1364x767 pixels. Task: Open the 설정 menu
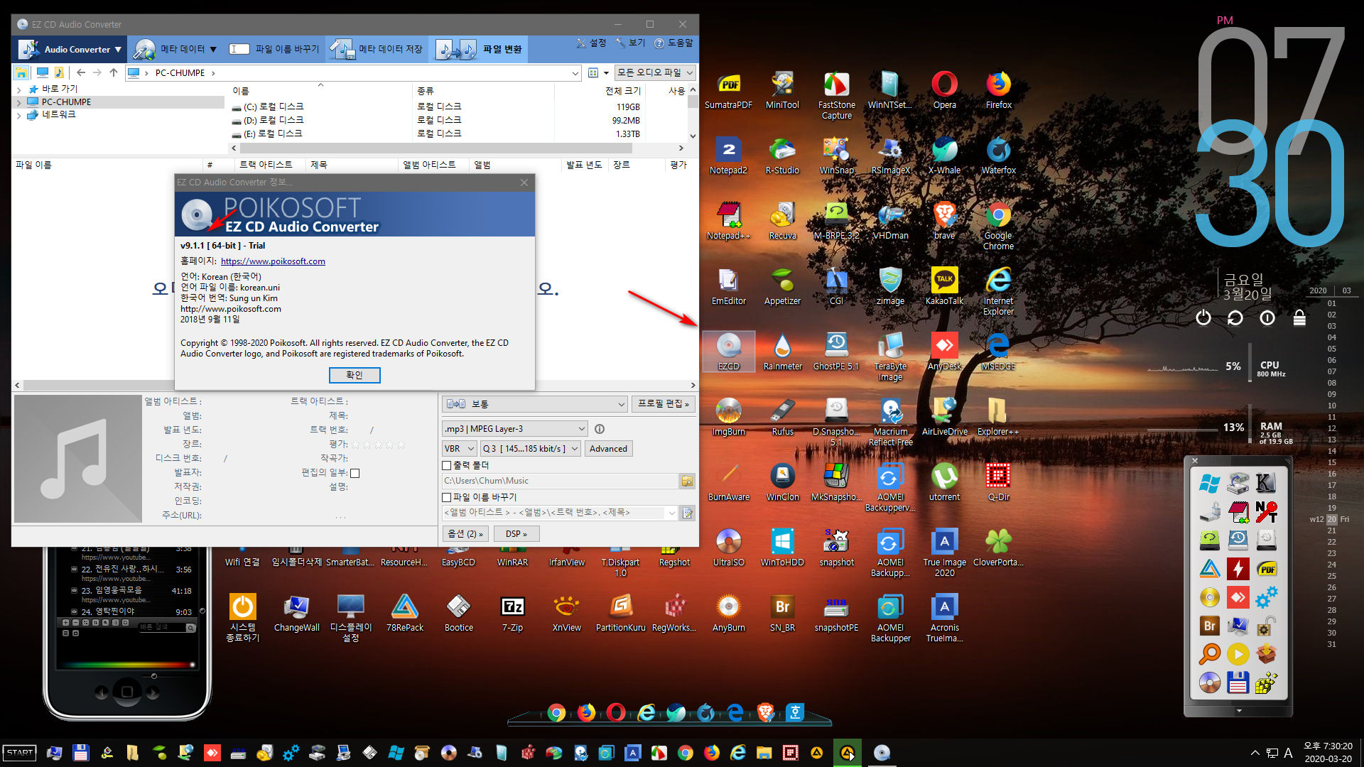[591, 43]
